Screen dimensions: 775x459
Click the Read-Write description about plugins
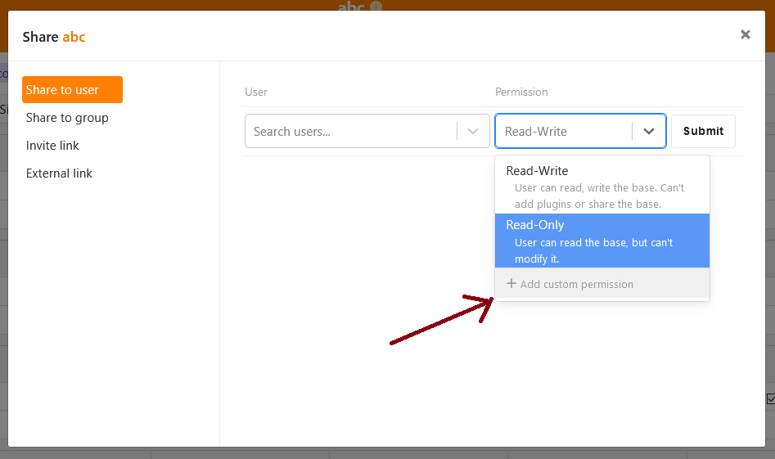point(598,196)
